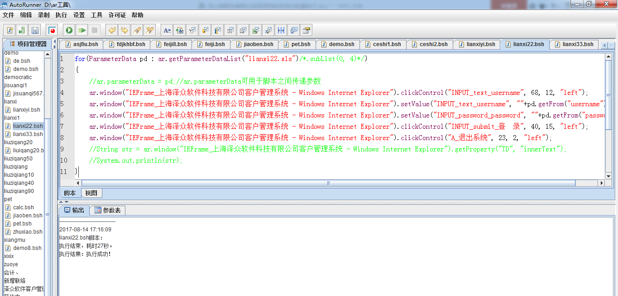Click the gray stop square button
618x296 pixels.
pyautogui.click(x=95, y=30)
